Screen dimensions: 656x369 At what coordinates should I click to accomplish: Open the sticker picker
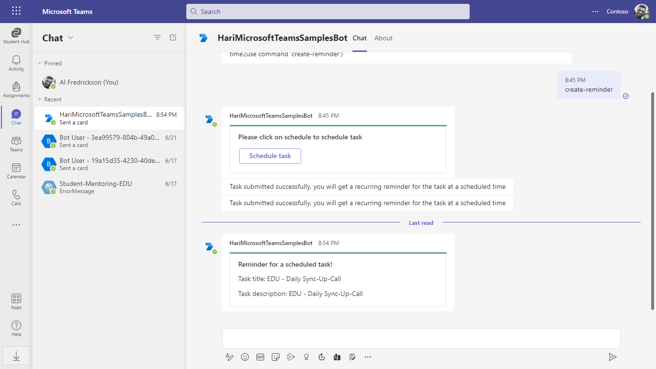(276, 357)
